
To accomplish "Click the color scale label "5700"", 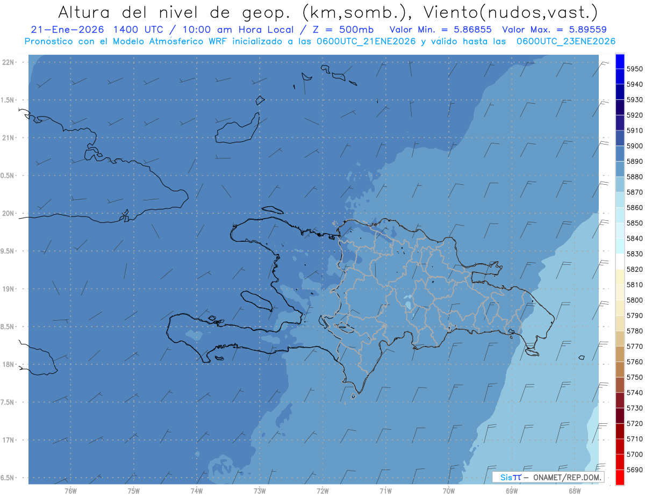I will 634,454.
